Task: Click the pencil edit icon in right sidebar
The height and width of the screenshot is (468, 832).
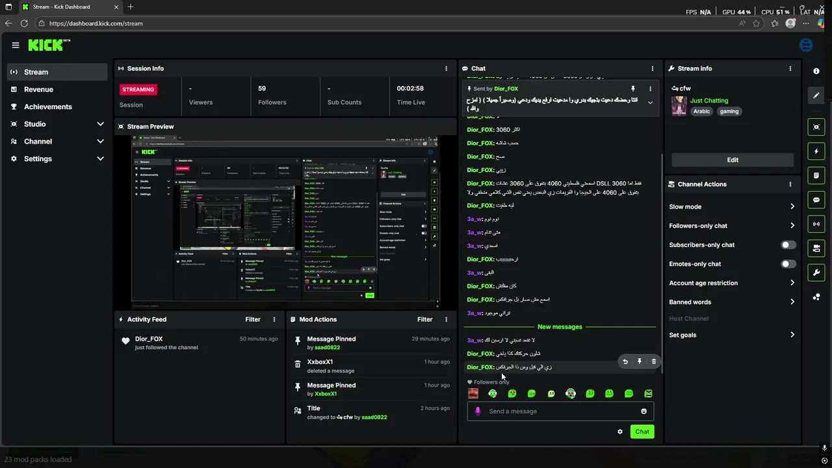Action: 816,96
